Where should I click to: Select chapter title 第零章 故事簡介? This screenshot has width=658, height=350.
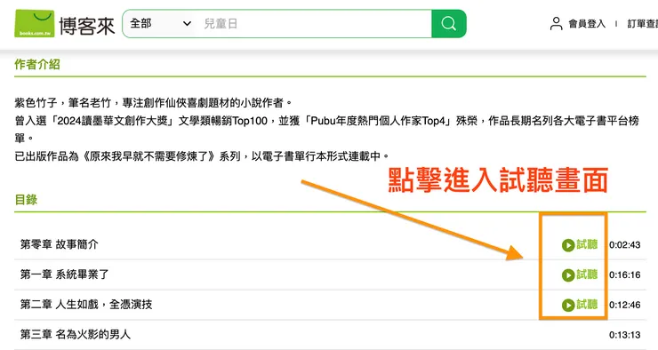pyautogui.click(x=60, y=244)
